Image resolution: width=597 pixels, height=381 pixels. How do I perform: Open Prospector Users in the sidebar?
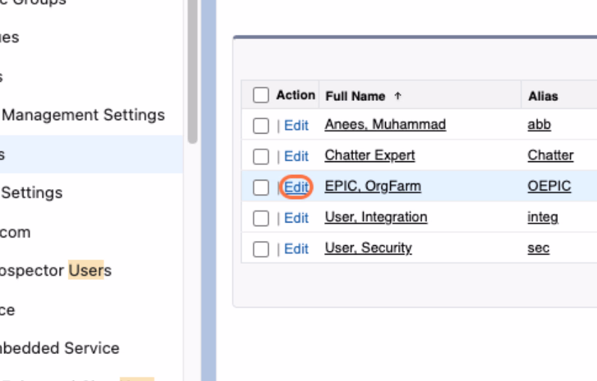click(x=55, y=270)
